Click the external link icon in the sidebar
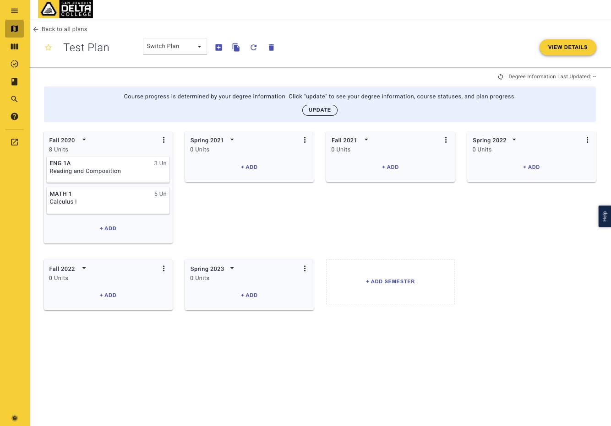Image resolution: width=611 pixels, height=426 pixels. pyautogui.click(x=14, y=142)
